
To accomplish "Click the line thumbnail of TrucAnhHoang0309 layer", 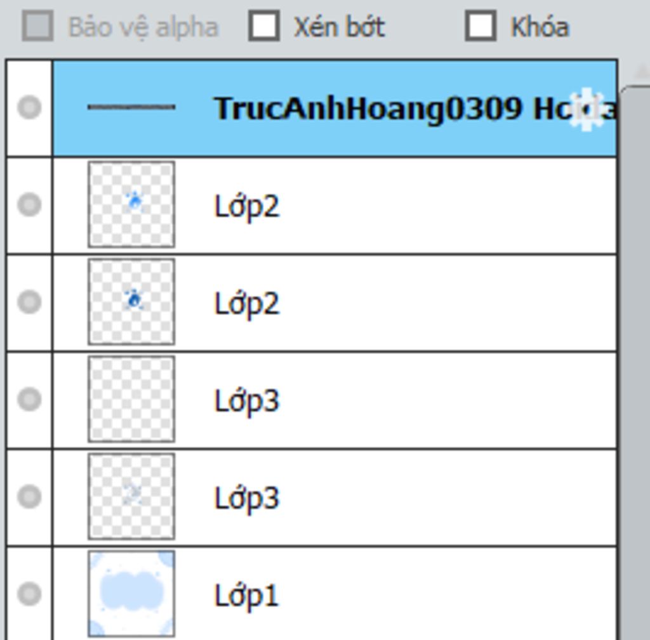I will (x=131, y=107).
